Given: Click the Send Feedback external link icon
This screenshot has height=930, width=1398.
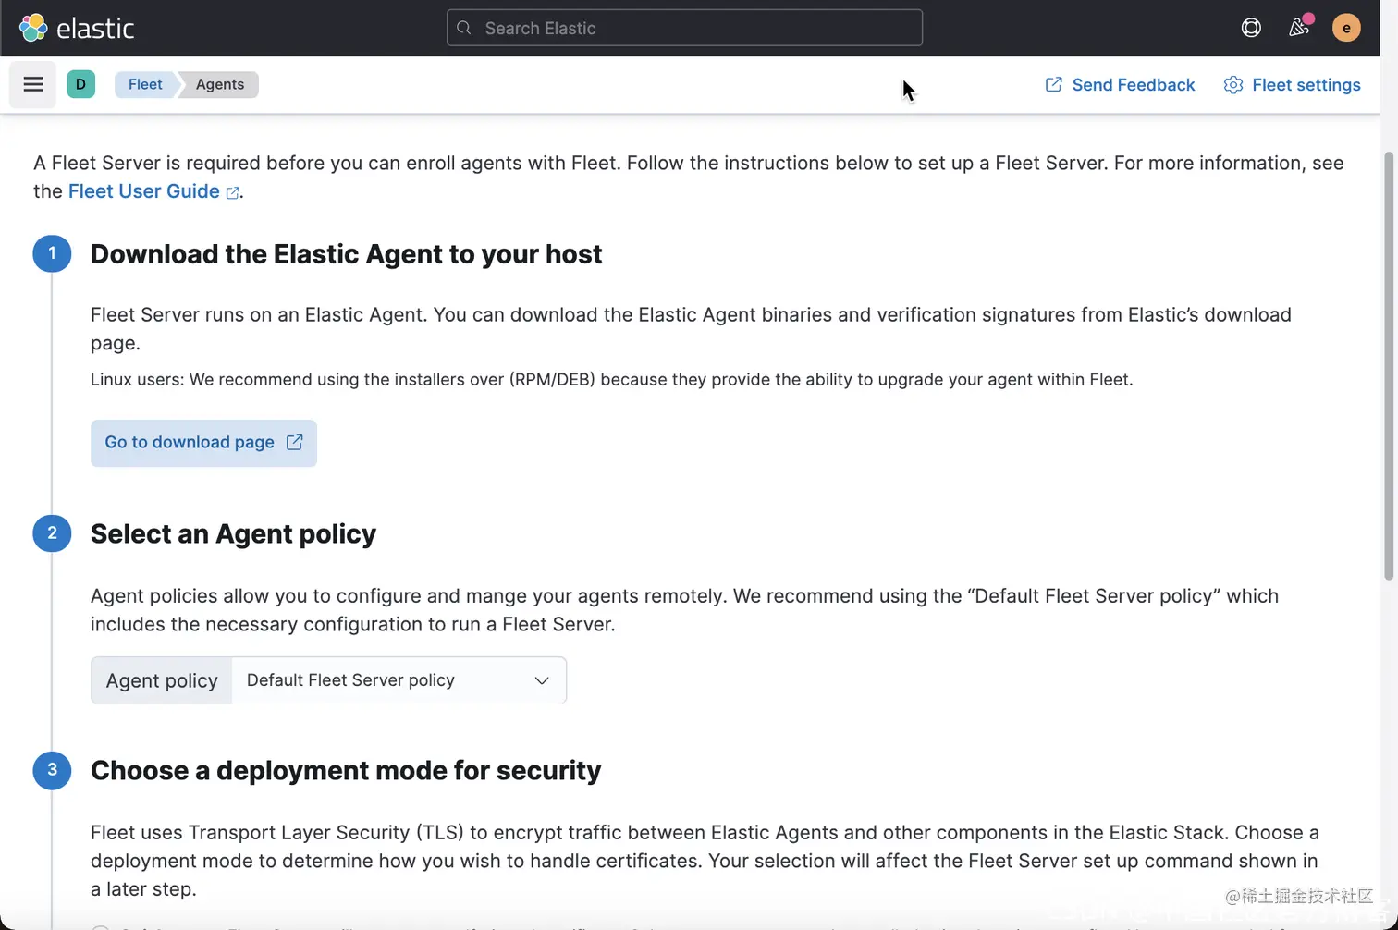Looking at the screenshot, I should pos(1053,85).
